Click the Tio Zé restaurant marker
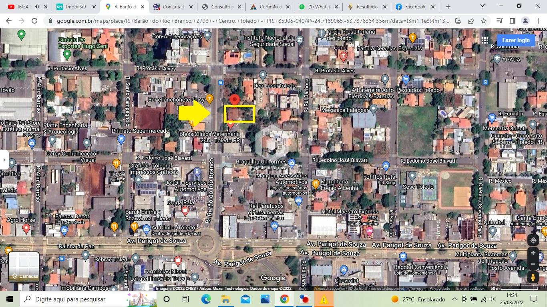 pos(116,163)
